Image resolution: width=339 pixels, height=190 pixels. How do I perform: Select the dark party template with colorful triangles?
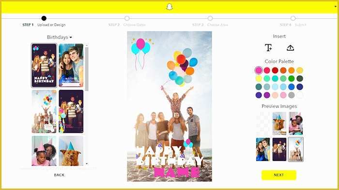pos(71,111)
